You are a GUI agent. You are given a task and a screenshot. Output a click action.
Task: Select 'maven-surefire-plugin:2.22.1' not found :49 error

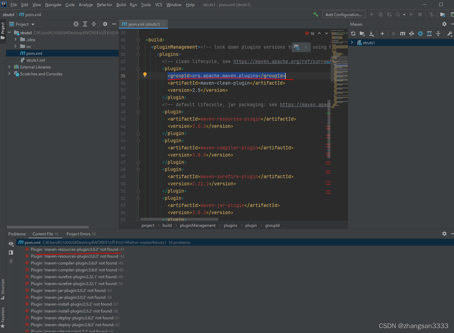point(74,277)
